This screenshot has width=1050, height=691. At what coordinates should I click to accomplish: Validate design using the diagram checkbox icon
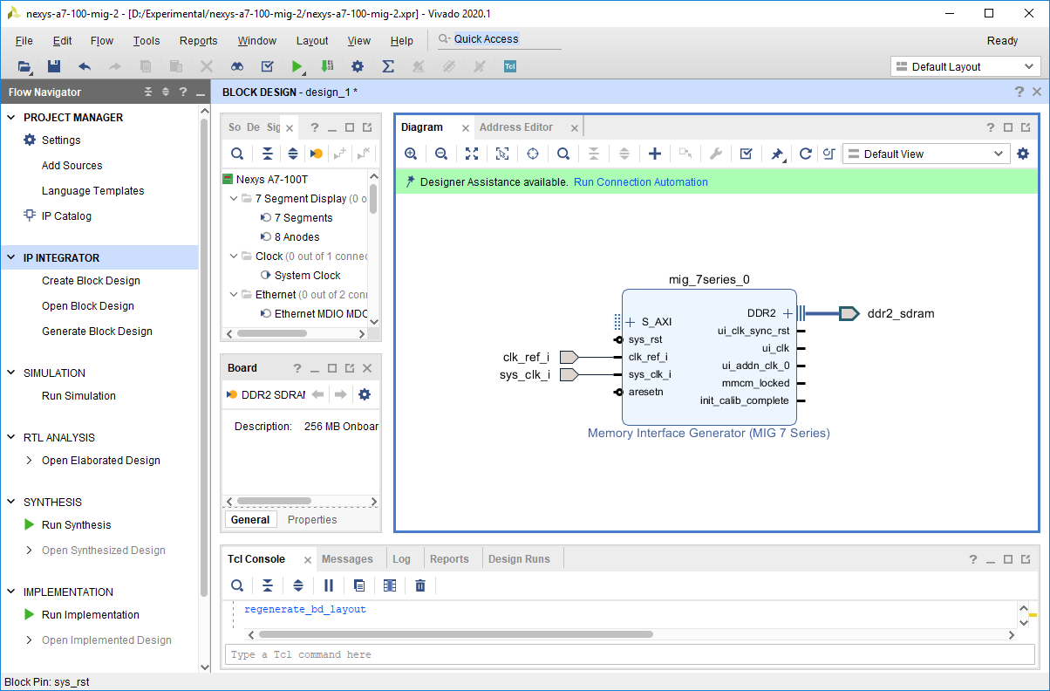746,154
